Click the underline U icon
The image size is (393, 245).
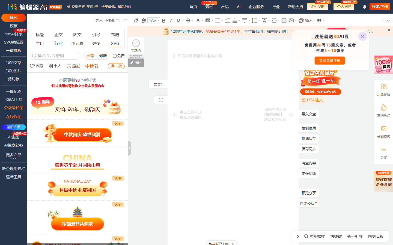pos(178,20)
